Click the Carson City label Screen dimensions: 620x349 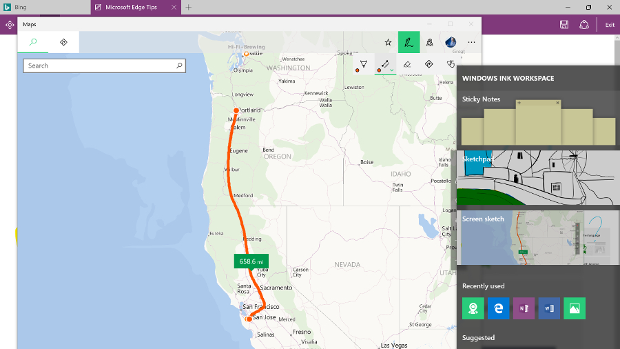(300, 272)
